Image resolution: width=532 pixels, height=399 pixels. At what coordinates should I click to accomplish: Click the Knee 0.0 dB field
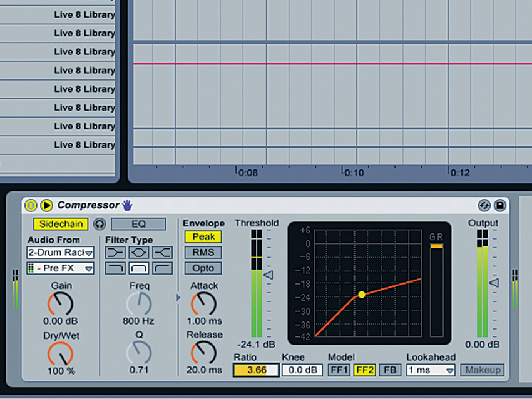click(x=302, y=370)
